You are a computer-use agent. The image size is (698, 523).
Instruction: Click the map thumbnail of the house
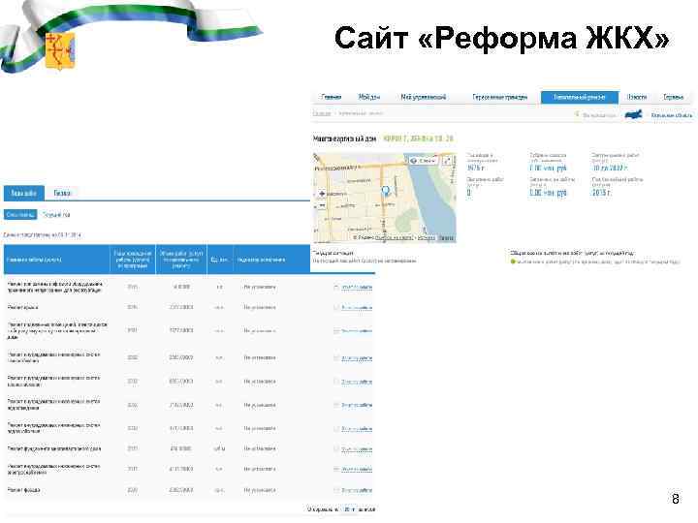[385, 198]
